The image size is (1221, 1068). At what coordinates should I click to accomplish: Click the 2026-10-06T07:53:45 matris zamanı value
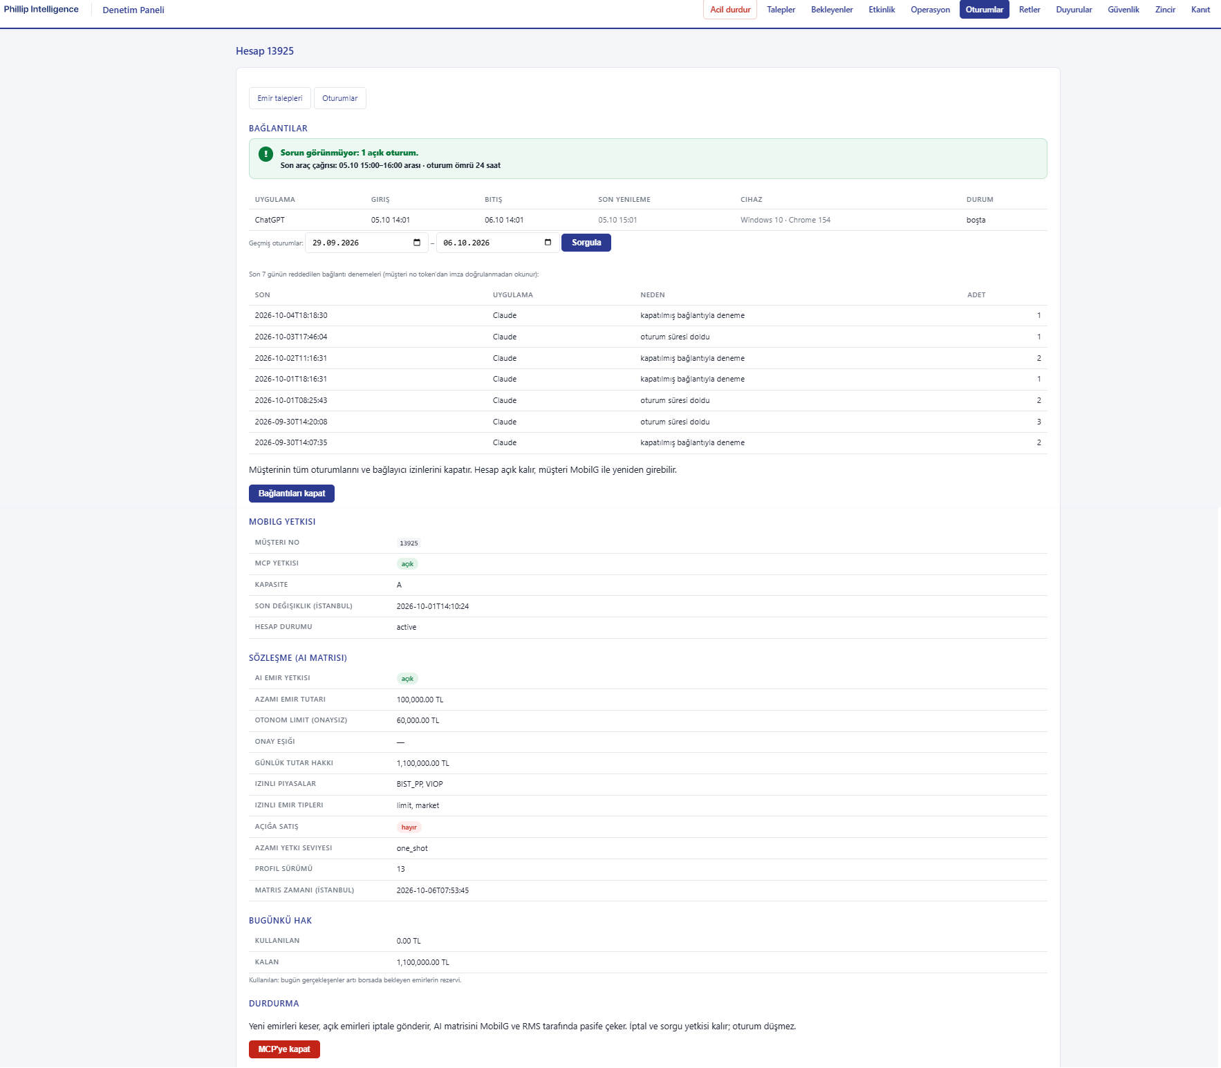click(x=433, y=890)
